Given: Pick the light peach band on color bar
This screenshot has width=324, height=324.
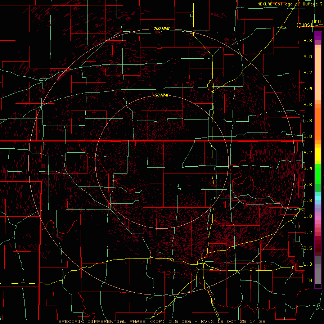Looking at the screenshot, I should coord(318,74).
